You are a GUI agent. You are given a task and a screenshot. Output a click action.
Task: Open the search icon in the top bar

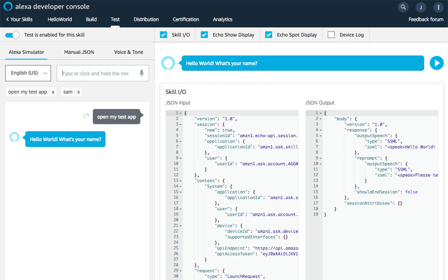(x=403, y=7)
